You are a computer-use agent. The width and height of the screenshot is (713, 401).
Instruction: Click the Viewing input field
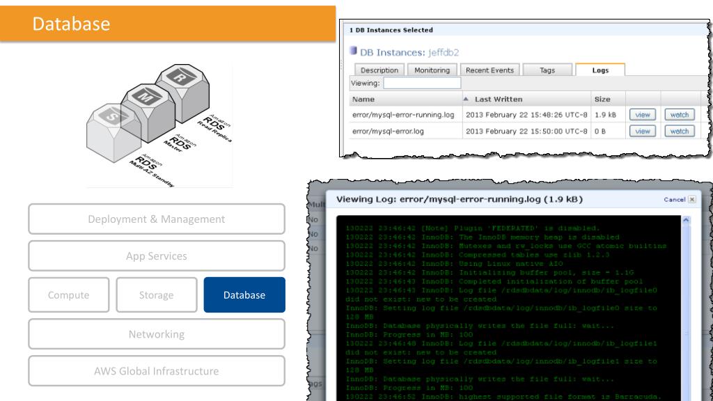(x=422, y=84)
